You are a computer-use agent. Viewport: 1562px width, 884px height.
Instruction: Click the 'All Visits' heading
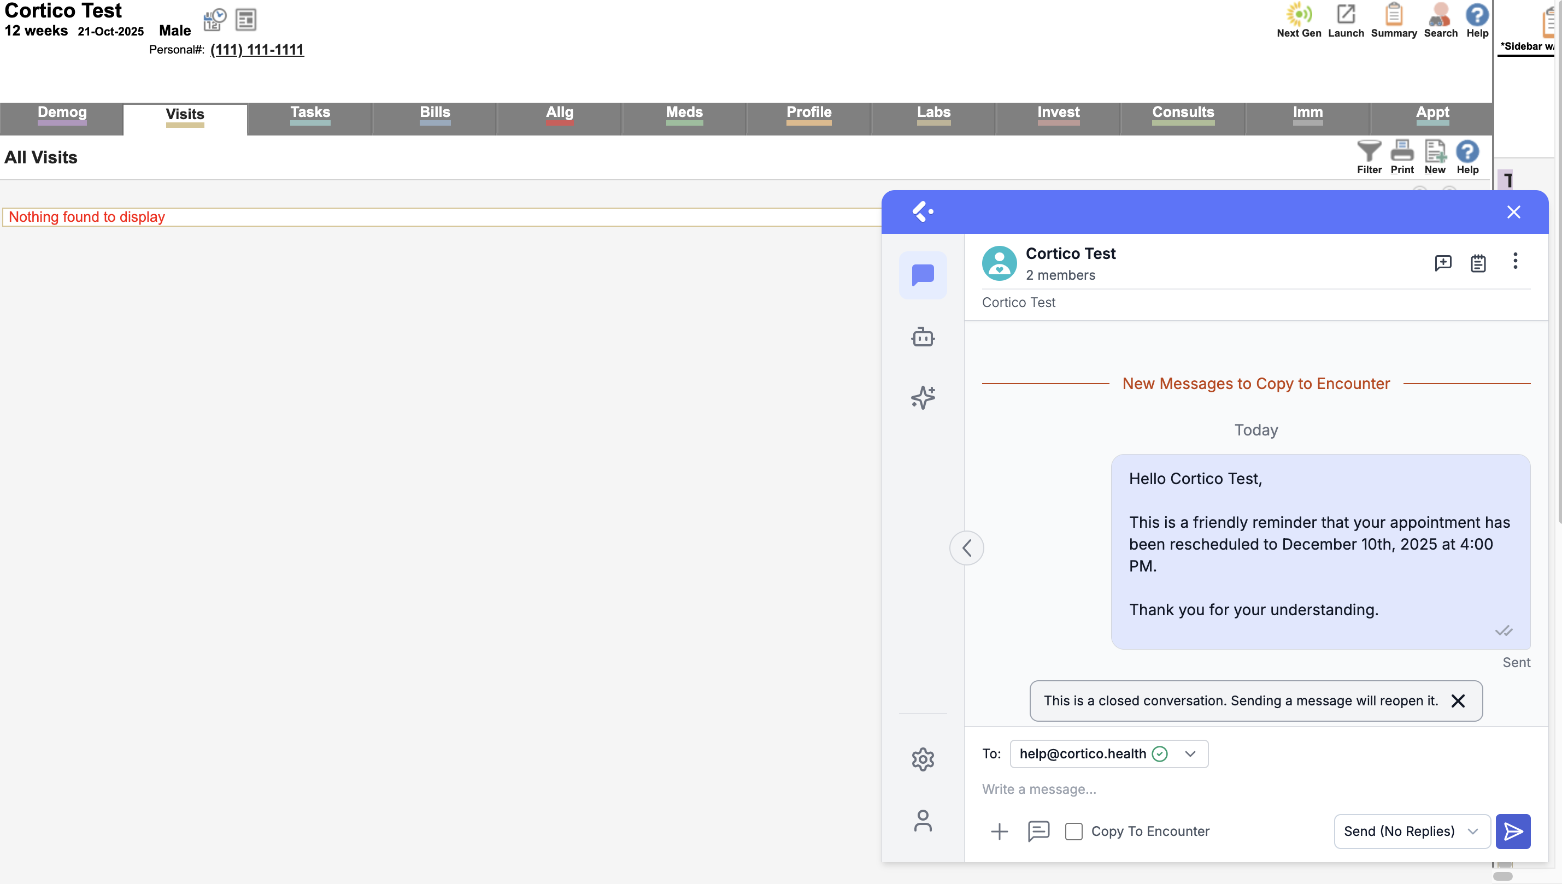[40, 157]
